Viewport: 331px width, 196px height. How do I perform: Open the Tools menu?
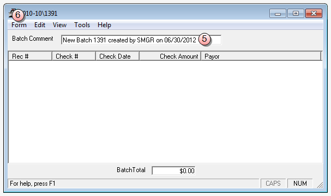coord(82,25)
